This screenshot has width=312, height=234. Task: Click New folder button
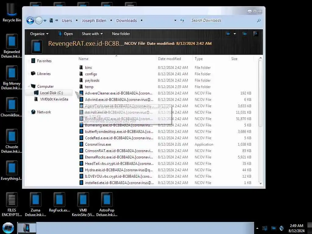point(121,34)
